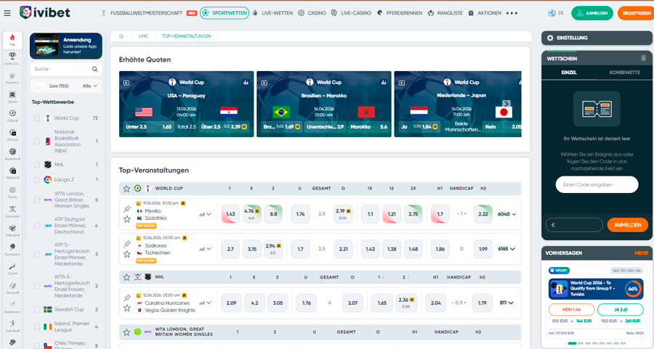Check the World Cup competition checkbox
This screenshot has height=349, width=654.
(x=37, y=118)
